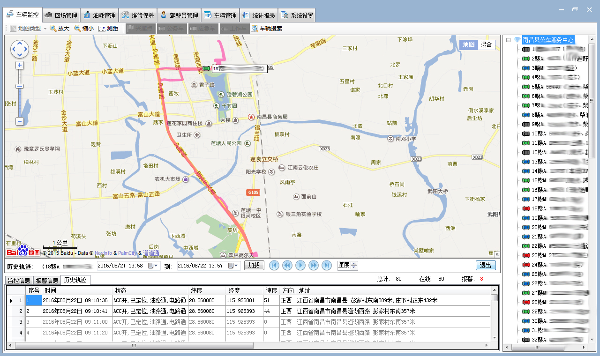Viewport: 600px width, 356px height.
Task: Switch to the 报警信息 tab
Action: [47, 281]
